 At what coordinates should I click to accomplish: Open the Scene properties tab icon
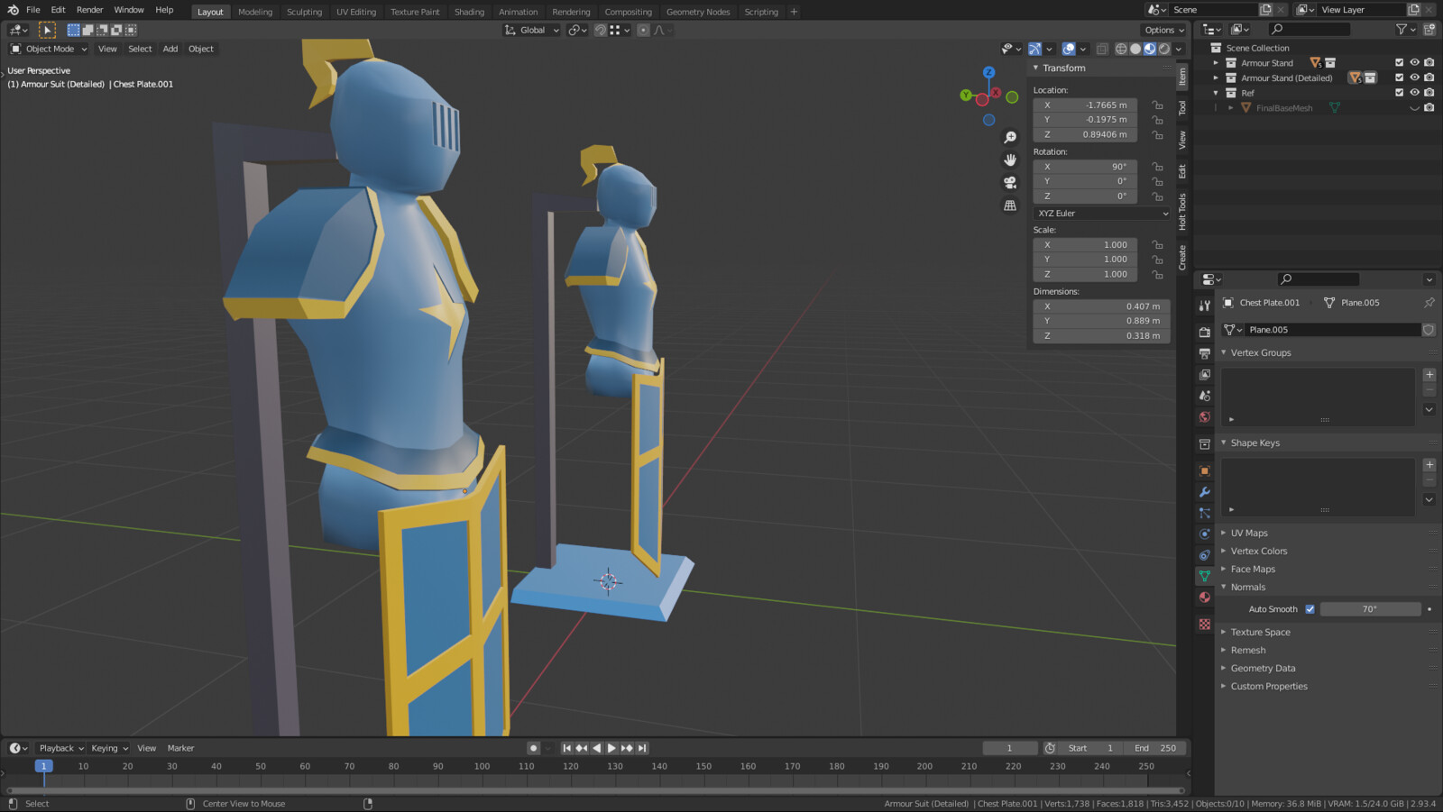point(1204,396)
